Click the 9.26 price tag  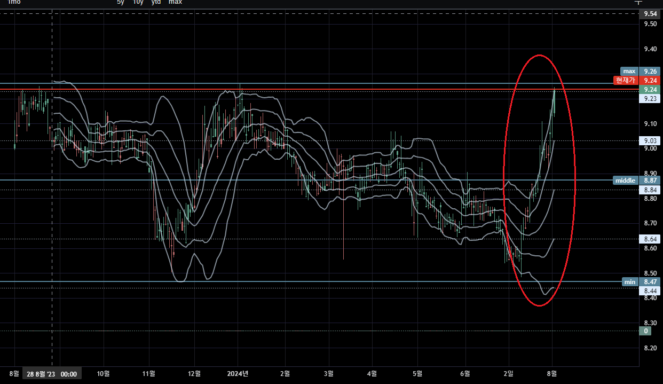pyautogui.click(x=650, y=71)
